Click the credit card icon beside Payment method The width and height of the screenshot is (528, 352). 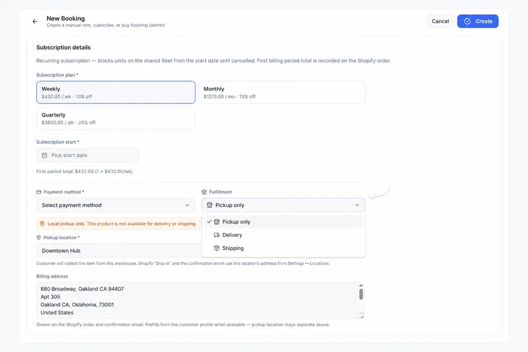coord(39,192)
